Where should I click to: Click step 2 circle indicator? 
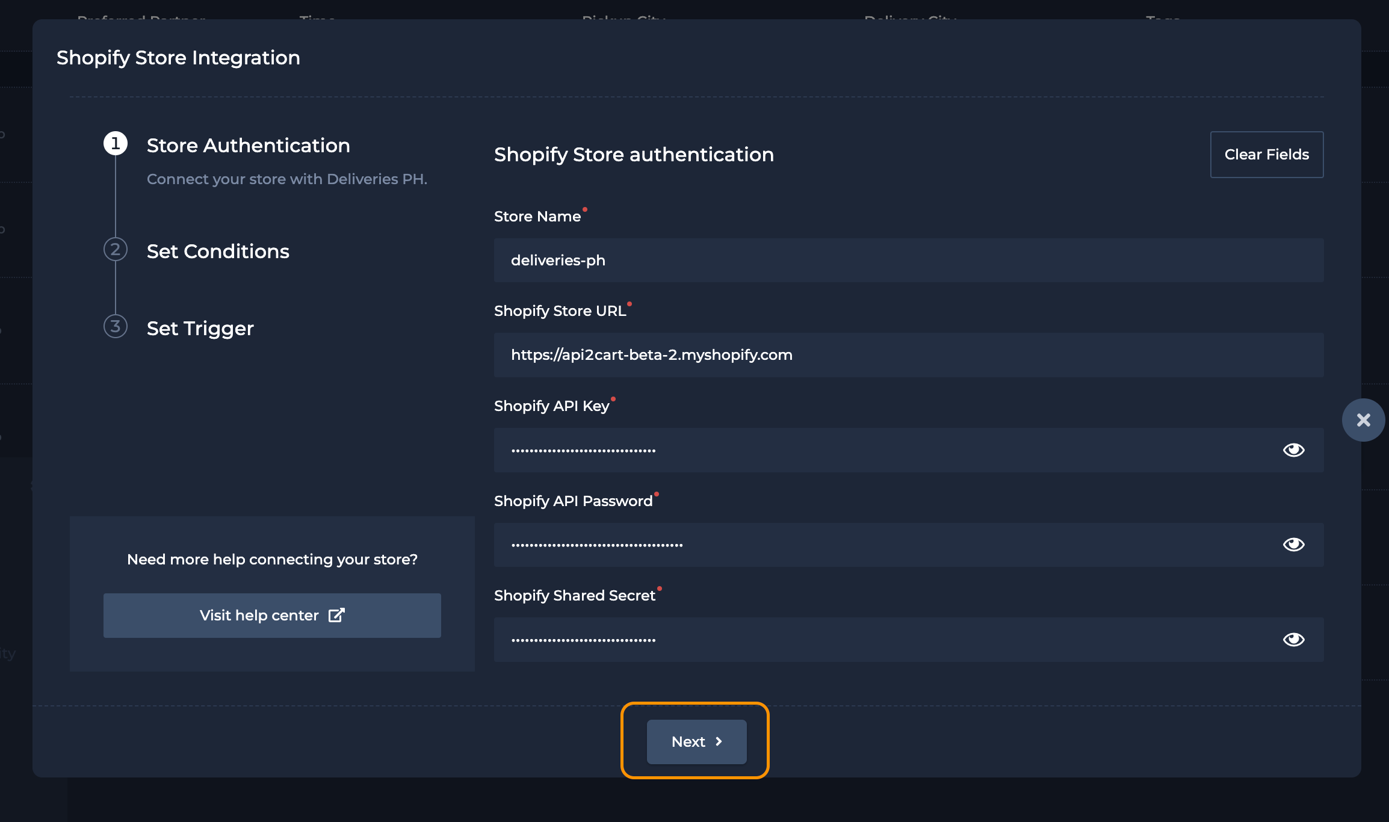tap(116, 249)
